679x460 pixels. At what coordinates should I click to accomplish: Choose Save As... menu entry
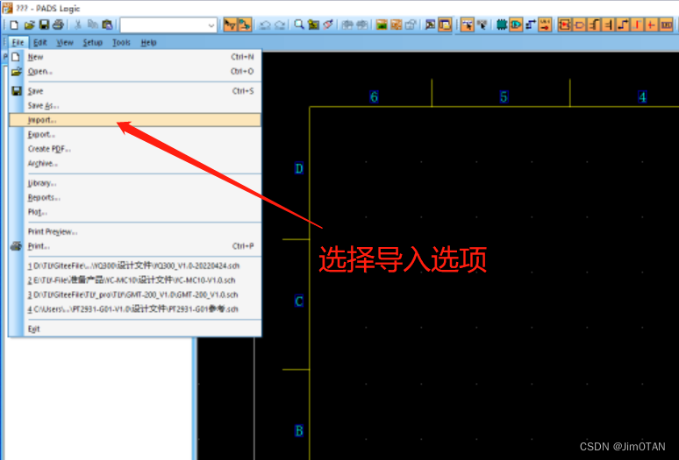pos(135,105)
